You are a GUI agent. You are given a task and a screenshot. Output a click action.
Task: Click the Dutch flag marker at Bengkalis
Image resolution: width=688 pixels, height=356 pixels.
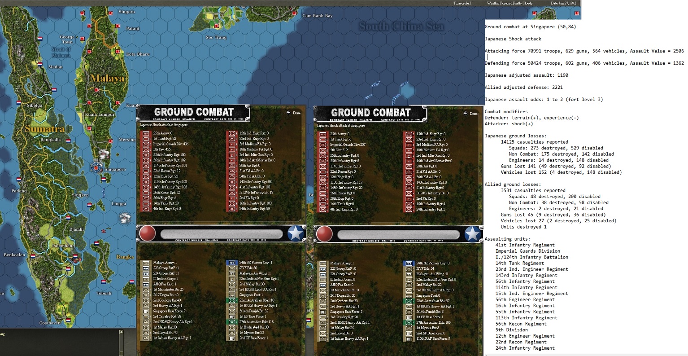(67, 141)
